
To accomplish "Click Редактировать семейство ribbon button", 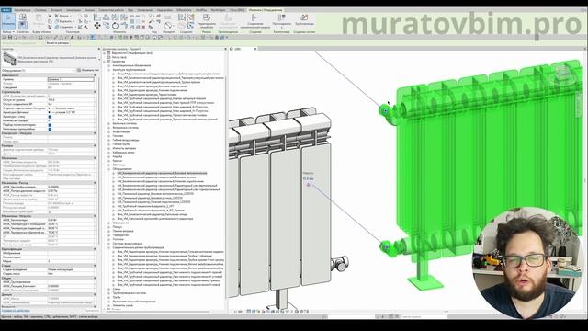I will pyautogui.click(x=206, y=21).
